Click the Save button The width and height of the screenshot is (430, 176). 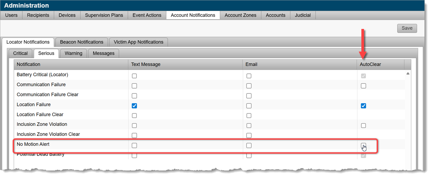[407, 28]
